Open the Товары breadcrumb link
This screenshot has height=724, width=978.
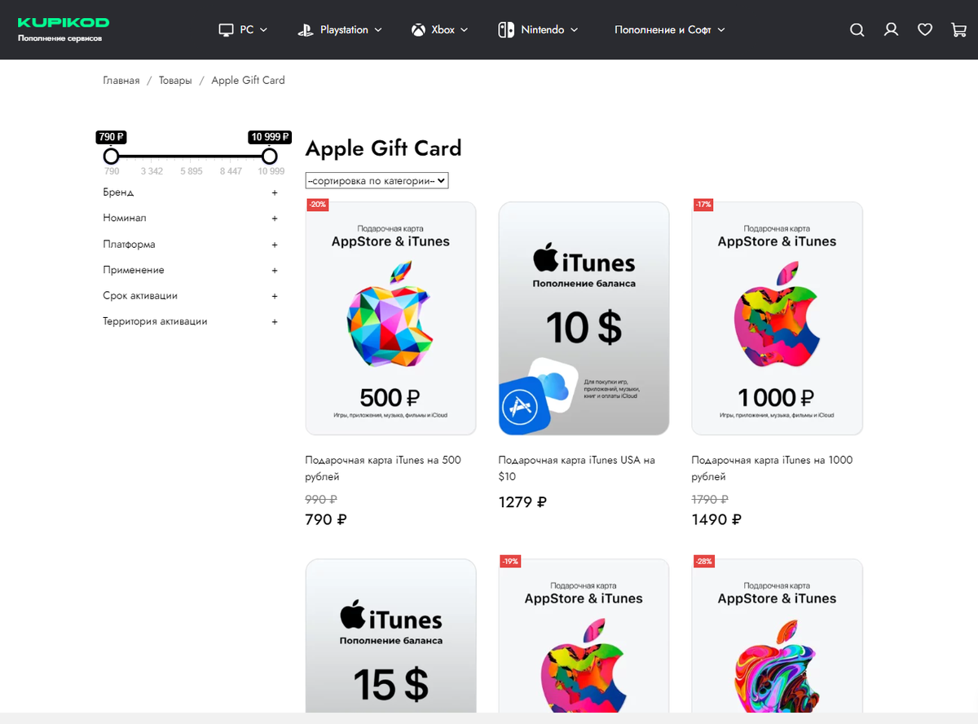click(x=175, y=81)
